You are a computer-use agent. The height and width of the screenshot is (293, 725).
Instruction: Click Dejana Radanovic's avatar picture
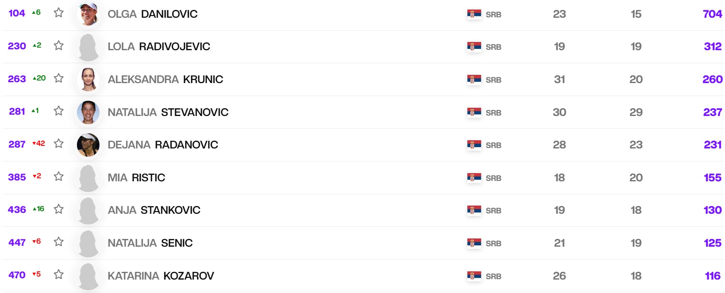tap(88, 145)
